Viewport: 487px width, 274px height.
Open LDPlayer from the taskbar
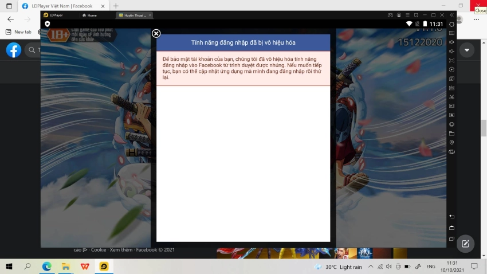click(x=104, y=266)
